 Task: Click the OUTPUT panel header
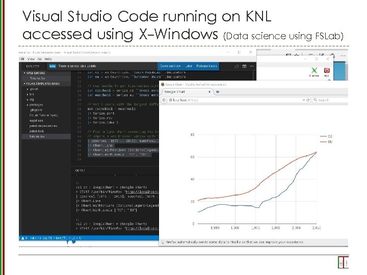(81, 171)
